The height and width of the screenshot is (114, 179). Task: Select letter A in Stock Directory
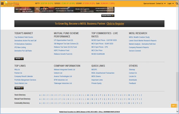(40, 95)
